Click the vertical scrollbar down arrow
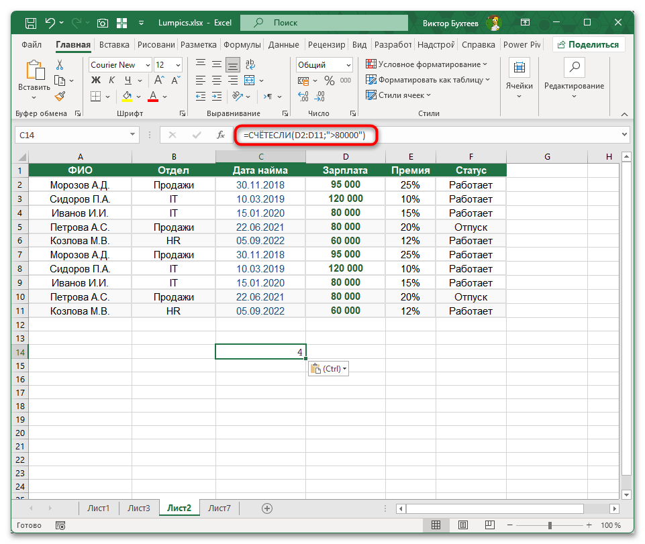This screenshot has height=544, width=645. coord(626,494)
